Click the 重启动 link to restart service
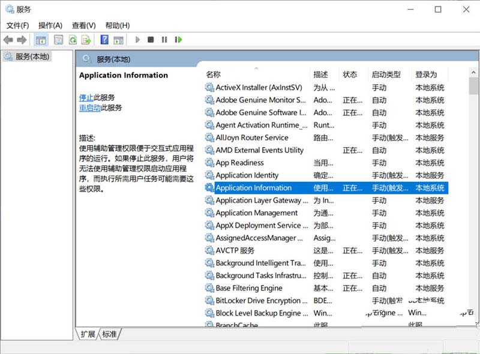 pos(90,108)
